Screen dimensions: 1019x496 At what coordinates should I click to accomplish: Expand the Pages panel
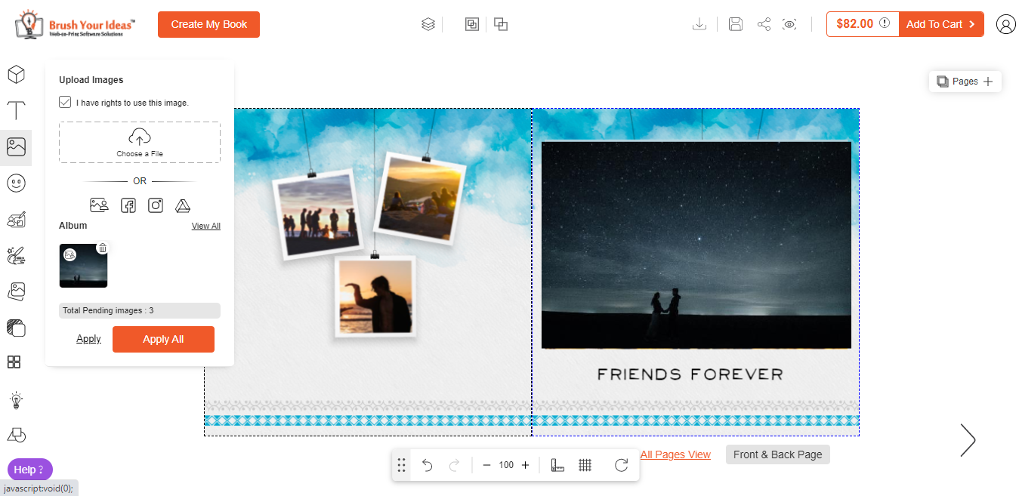point(990,81)
